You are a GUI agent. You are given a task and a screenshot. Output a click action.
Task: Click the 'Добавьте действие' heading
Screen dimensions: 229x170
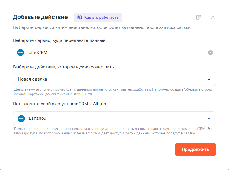(x=40, y=17)
